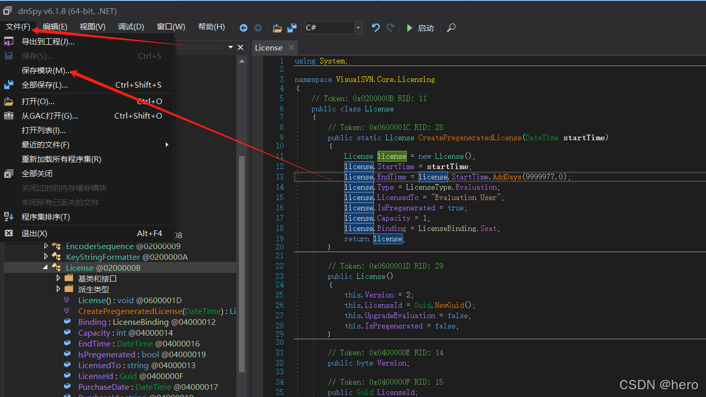Click LicenseType.Evaluation in code line 14

click(452, 187)
